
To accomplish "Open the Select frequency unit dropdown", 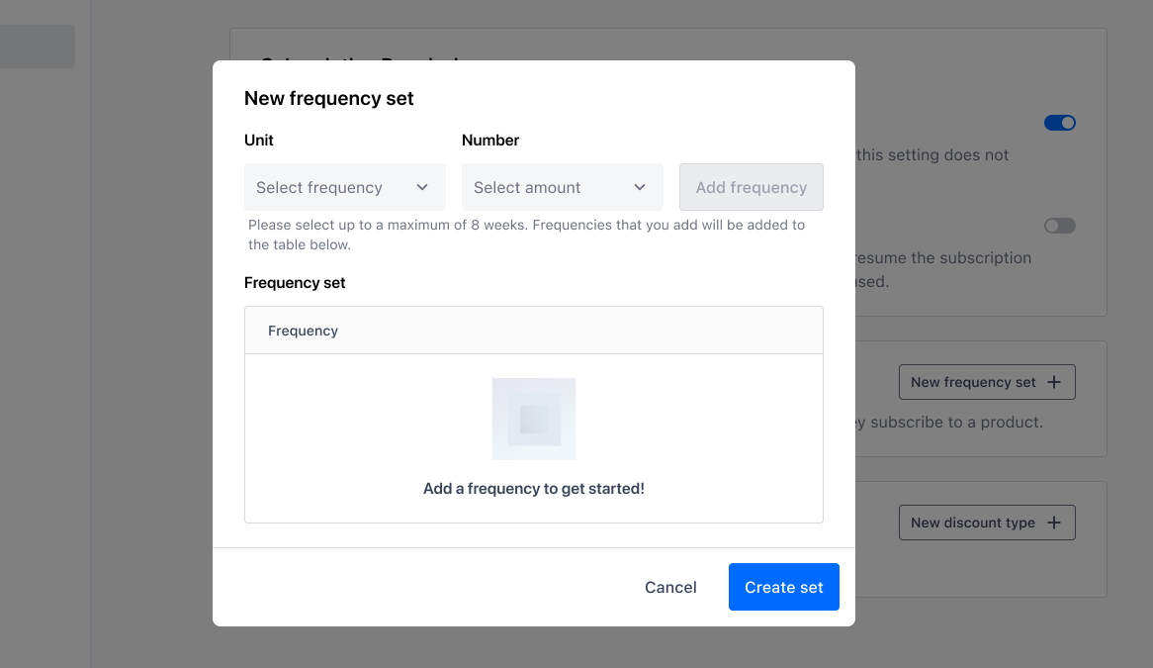I will click(x=345, y=188).
